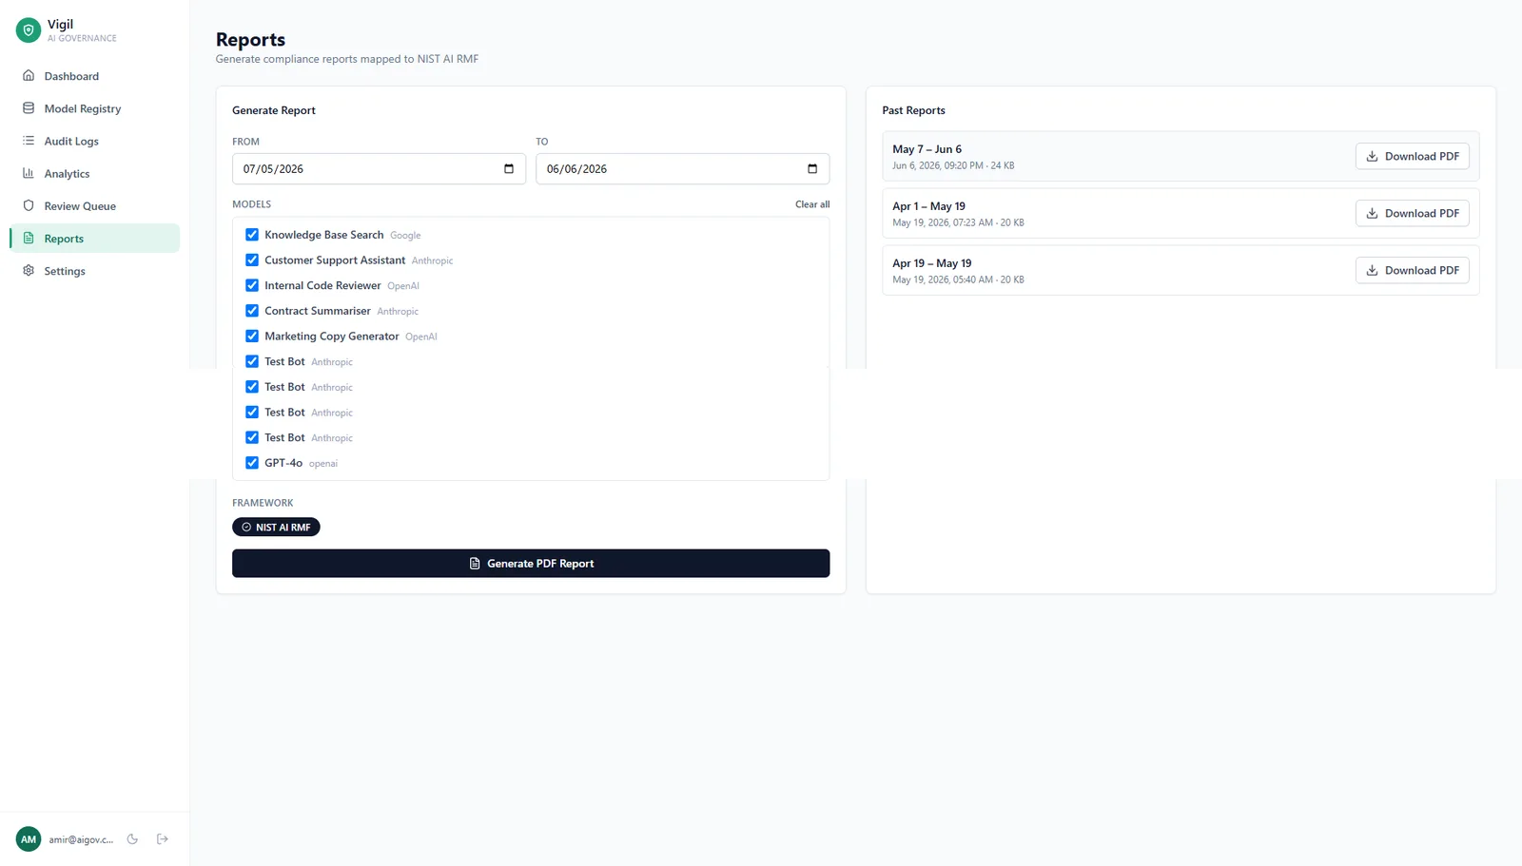This screenshot has width=1522, height=866.
Task: Toggle dark mode moon icon
Action: (x=132, y=839)
